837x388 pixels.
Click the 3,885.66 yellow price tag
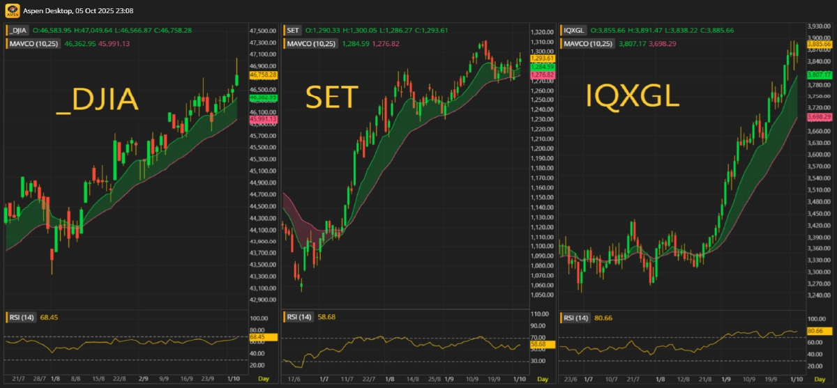(820, 44)
